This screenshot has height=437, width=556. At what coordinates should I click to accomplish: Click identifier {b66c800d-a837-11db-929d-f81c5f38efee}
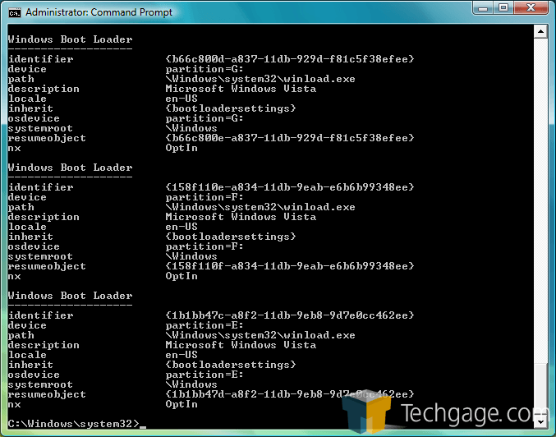point(290,59)
